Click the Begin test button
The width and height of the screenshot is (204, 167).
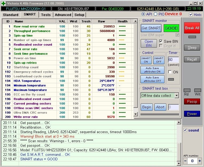147,107
